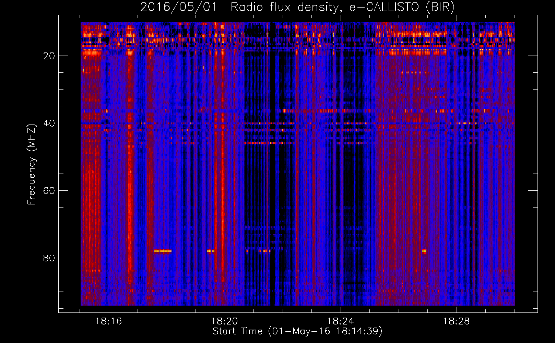Screen dimensions: 555x343
Task: Click the long yellow burst near 80 MHz
Action: (x=163, y=251)
